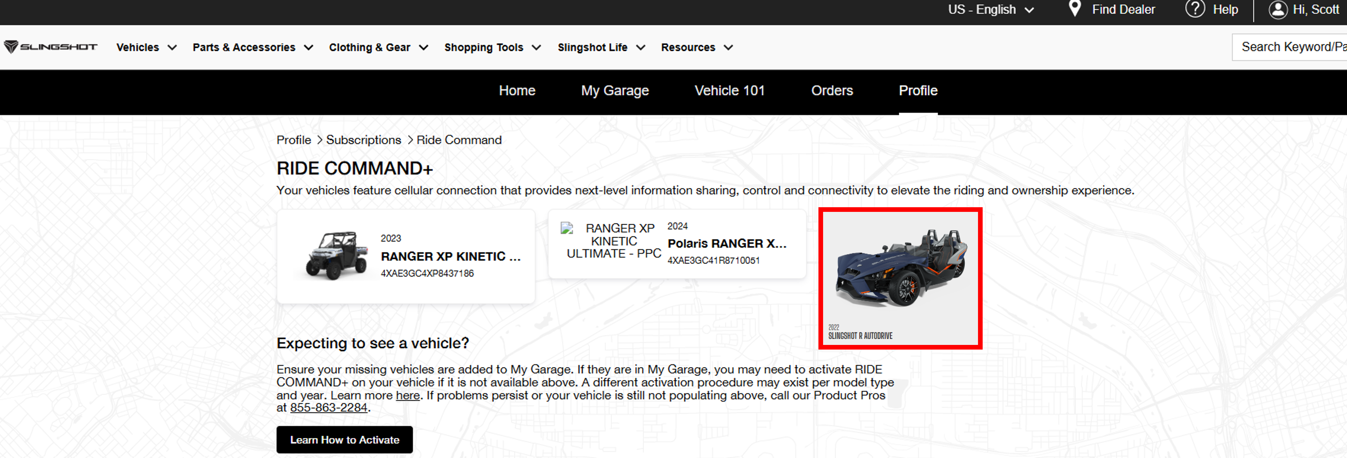
Task: Click the user account avatar icon
Action: (1278, 9)
